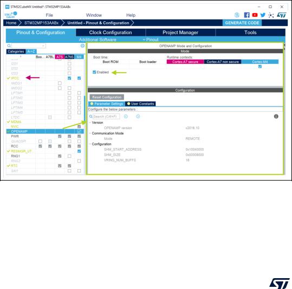Select the Pinout & Configuration tab

[x=41, y=33]
